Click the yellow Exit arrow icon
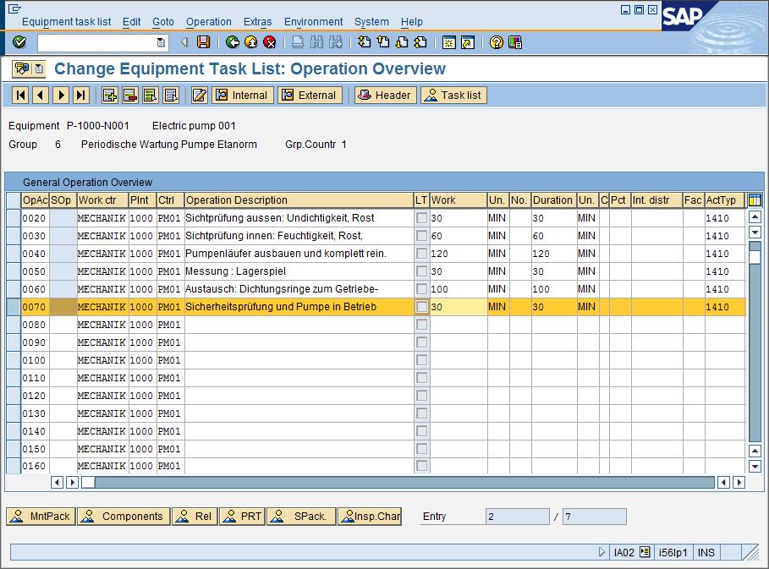Image resolution: width=769 pixels, height=569 pixels. click(x=251, y=42)
